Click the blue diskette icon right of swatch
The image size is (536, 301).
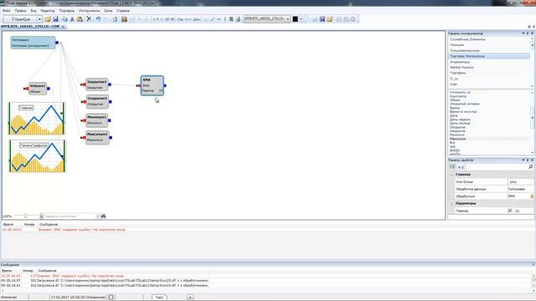(x=322, y=19)
